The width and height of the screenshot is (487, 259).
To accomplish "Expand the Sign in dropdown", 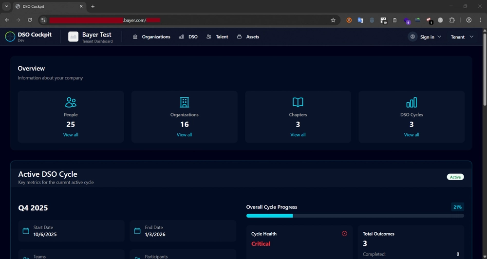I will click(x=431, y=37).
